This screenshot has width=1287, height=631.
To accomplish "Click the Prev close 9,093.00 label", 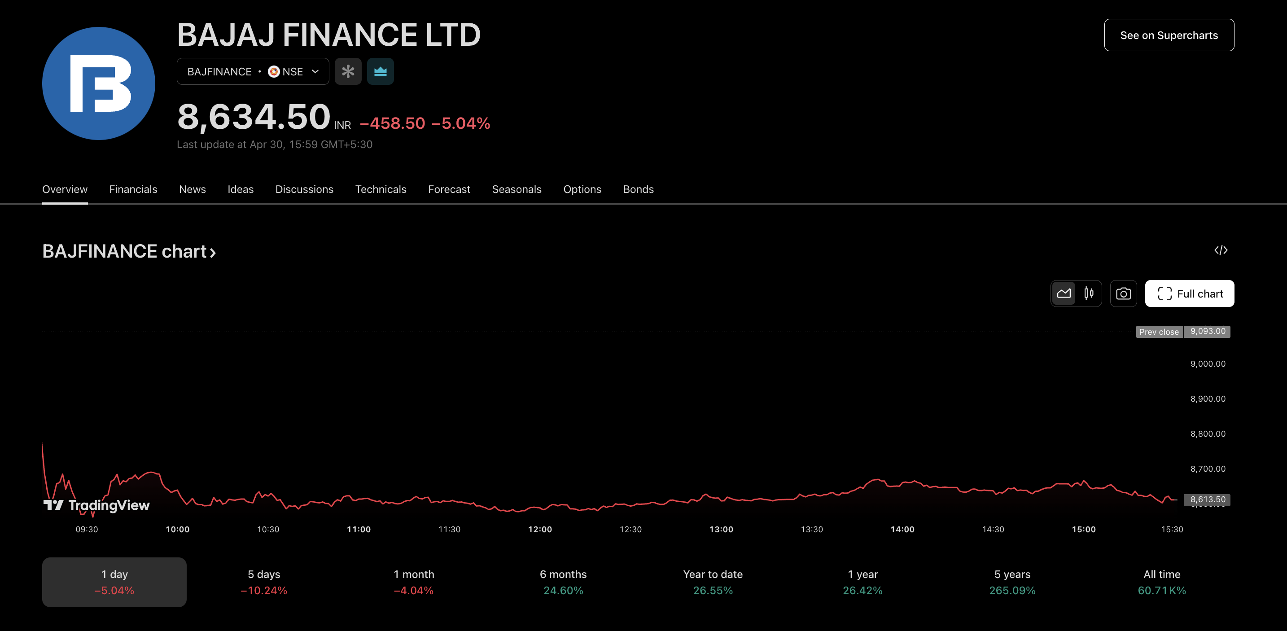I will [x=1182, y=332].
